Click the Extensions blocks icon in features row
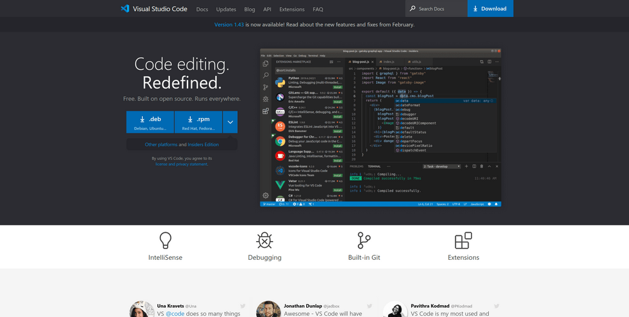The image size is (629, 317). click(464, 240)
